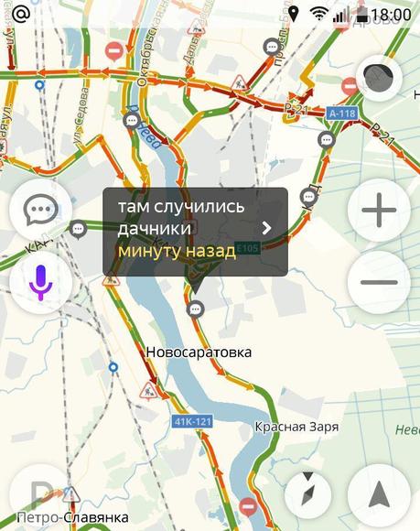This screenshot has height=531, width=420.
Task: Select the road works sign near 41К-121
Action: point(148,391)
